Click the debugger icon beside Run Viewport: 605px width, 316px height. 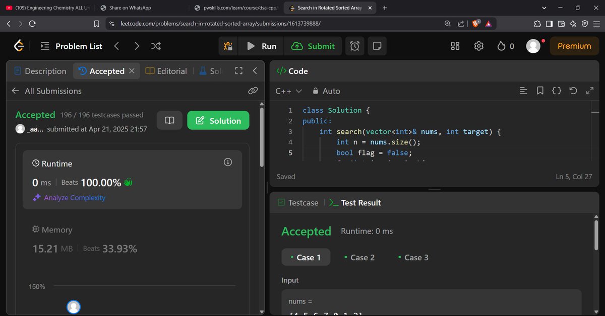point(228,46)
